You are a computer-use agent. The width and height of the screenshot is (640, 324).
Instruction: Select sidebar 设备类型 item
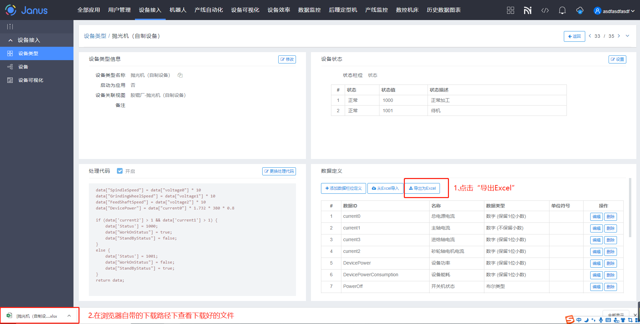tap(37, 53)
